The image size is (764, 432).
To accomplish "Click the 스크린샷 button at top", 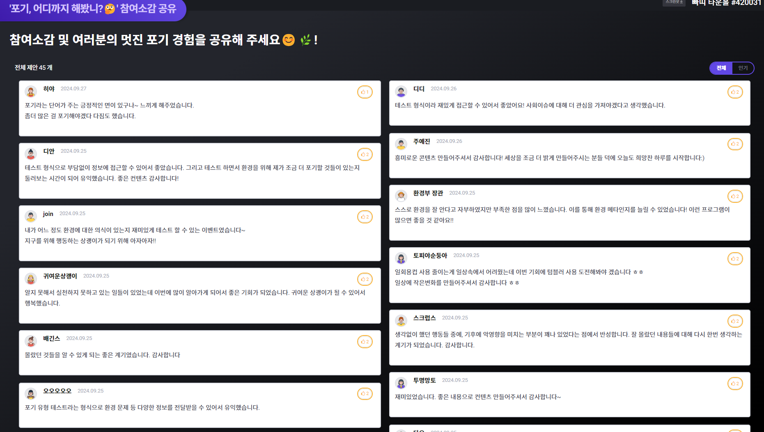I will [x=674, y=2].
